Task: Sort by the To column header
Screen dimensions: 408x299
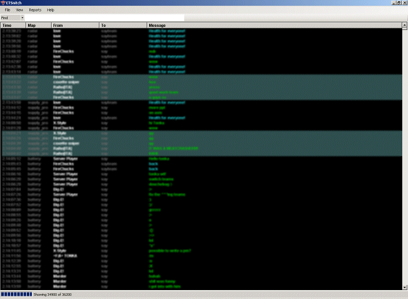Action: (123, 26)
